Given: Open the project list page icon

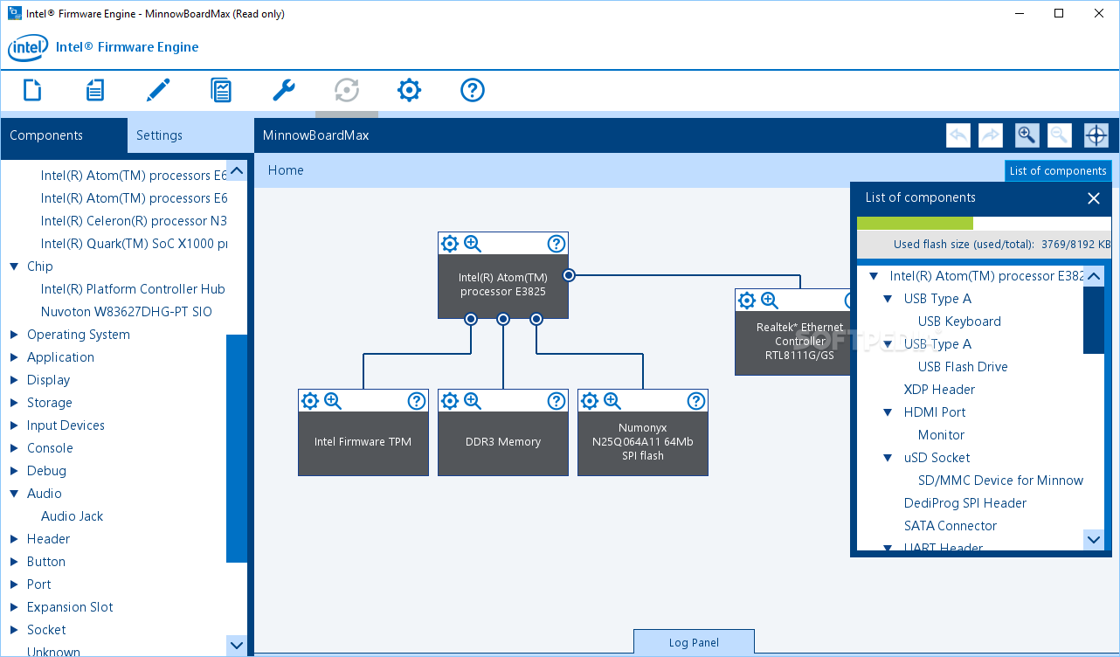Looking at the screenshot, I should (x=95, y=90).
